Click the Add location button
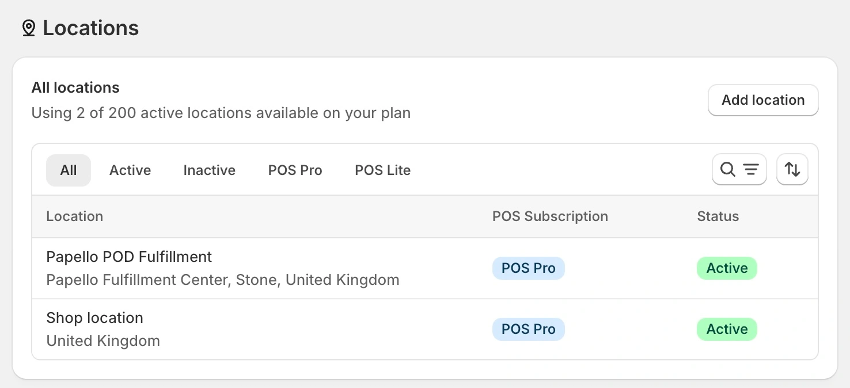The image size is (850, 388). pos(762,100)
